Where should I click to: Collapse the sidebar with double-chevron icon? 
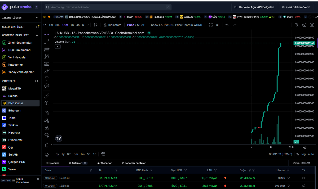pos(36,7)
